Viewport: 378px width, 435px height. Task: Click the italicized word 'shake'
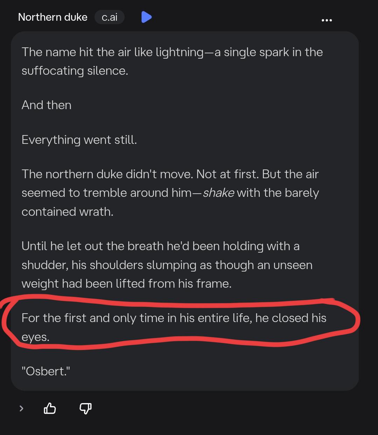pyautogui.click(x=218, y=193)
